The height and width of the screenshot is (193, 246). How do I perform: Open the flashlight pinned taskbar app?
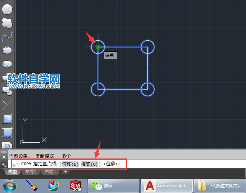[32, 186]
